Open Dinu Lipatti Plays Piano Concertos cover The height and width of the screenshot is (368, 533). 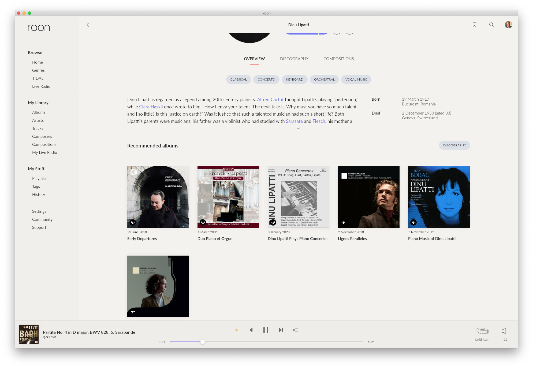coord(299,197)
